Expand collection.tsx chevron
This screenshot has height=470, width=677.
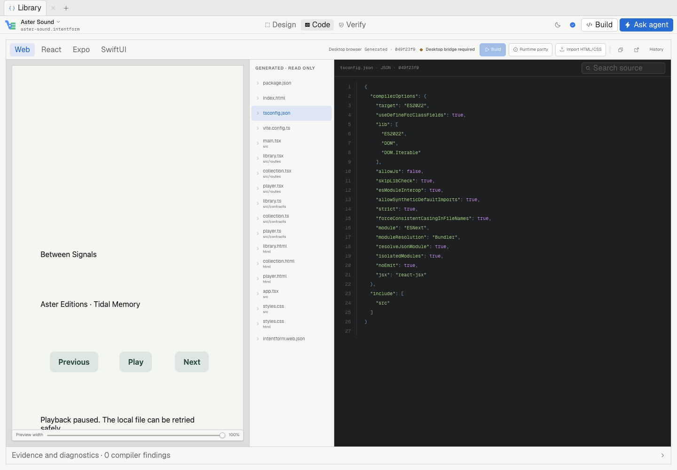pos(258,173)
